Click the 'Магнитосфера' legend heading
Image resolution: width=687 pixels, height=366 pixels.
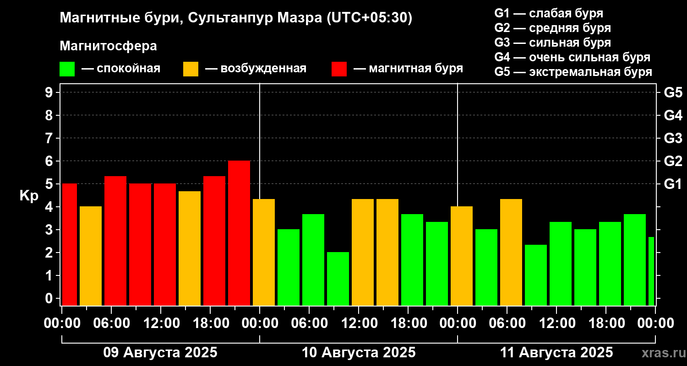click(108, 46)
